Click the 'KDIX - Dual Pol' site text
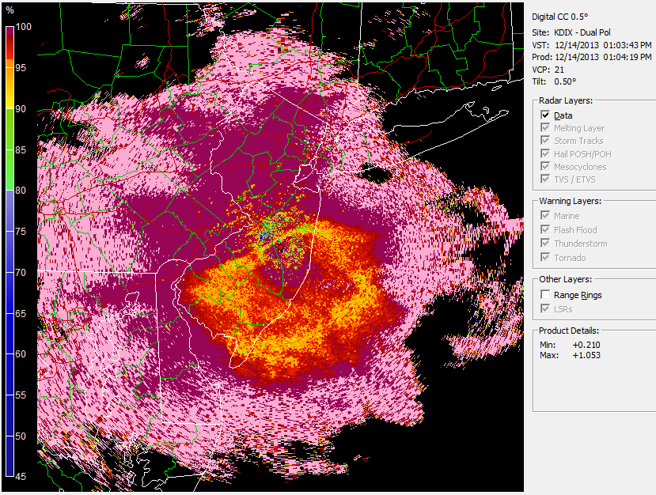The height and width of the screenshot is (495, 656). (582, 32)
